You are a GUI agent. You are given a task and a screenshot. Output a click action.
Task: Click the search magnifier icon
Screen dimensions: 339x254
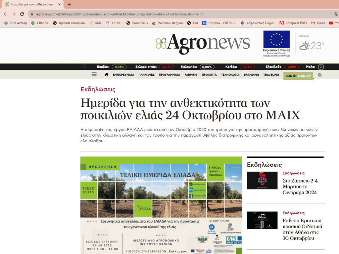pos(320,75)
